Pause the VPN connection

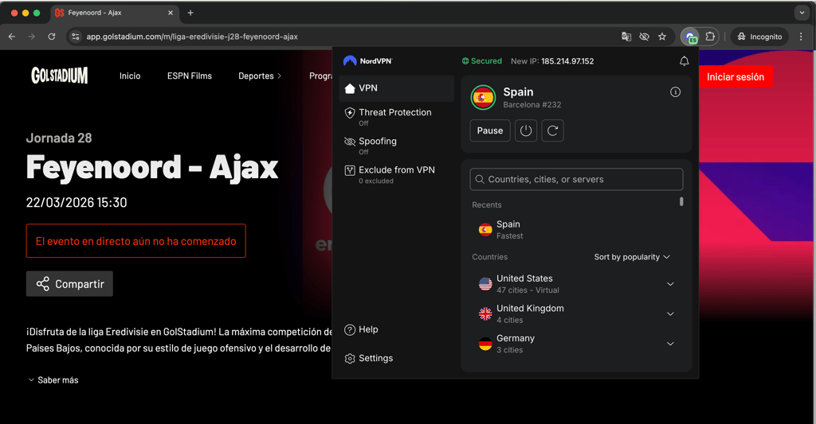pos(490,130)
